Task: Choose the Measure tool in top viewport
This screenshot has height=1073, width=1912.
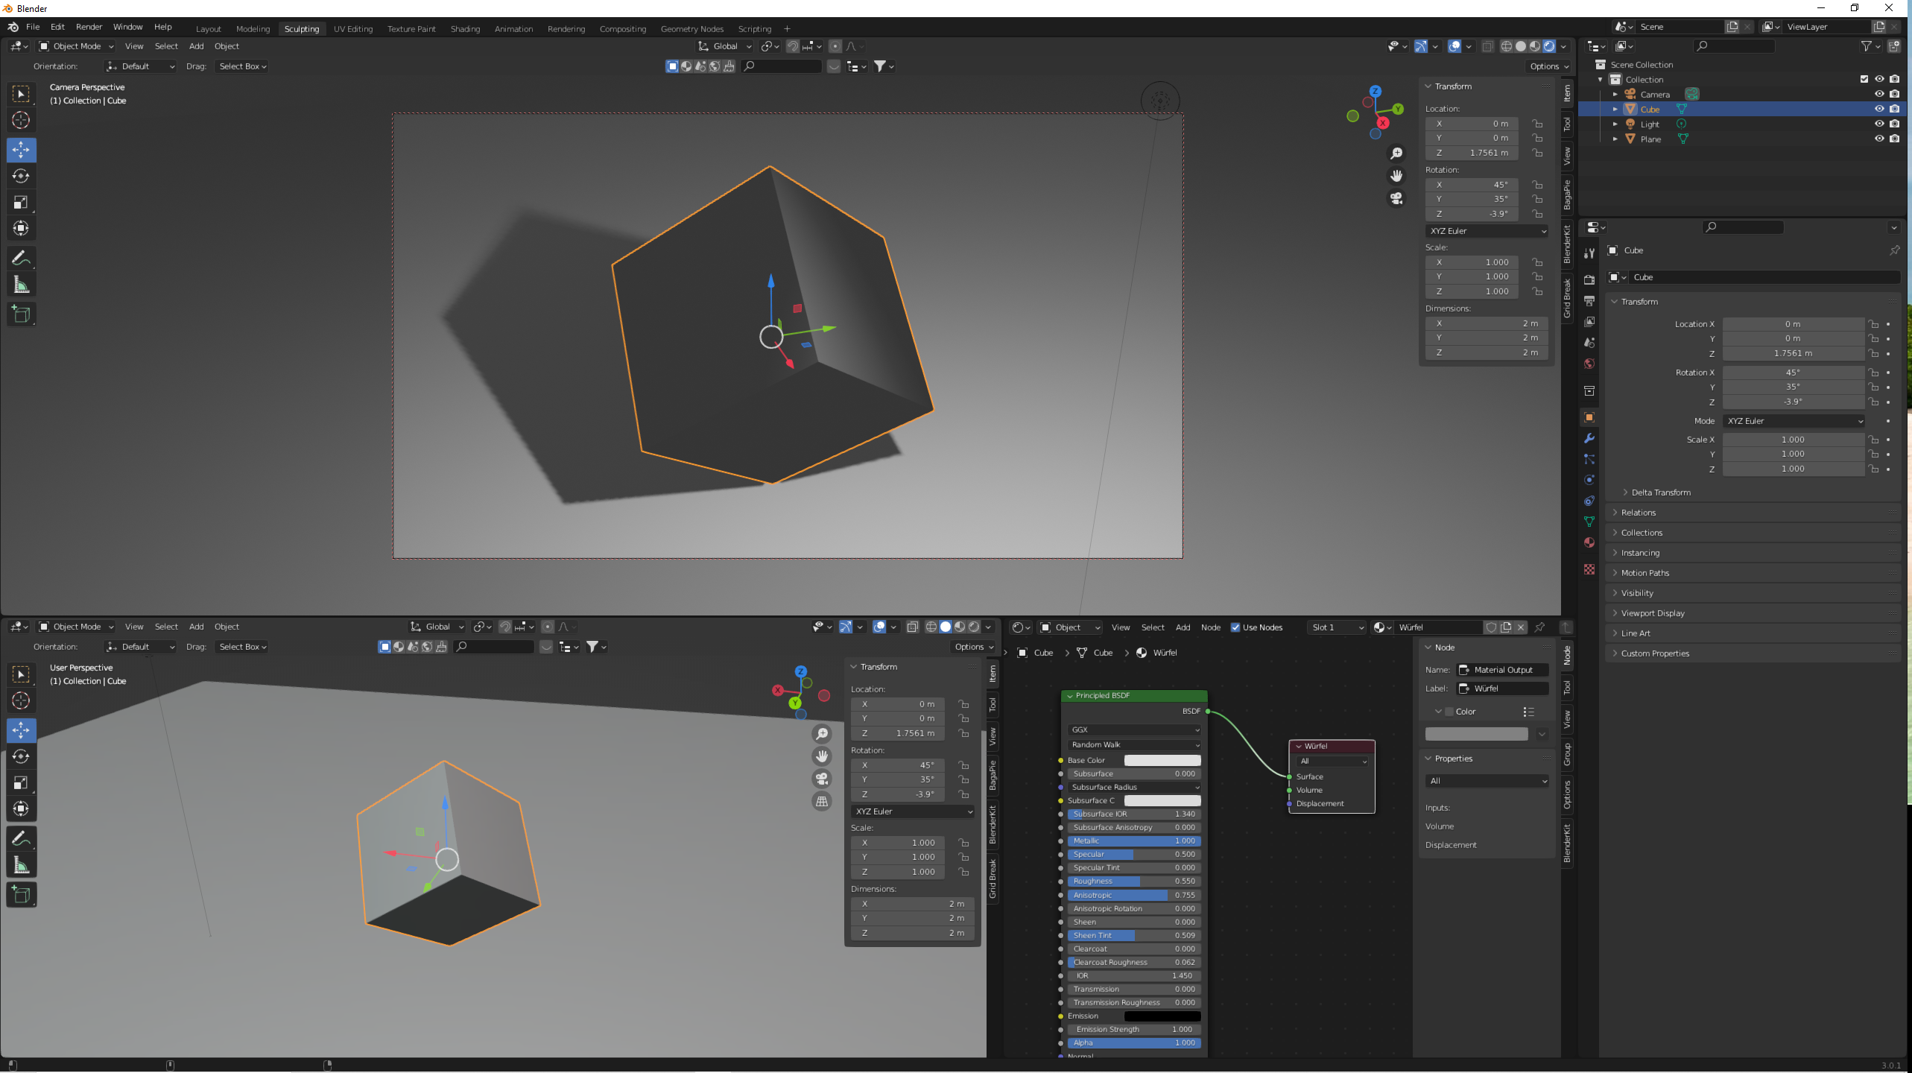Action: coord(21,285)
